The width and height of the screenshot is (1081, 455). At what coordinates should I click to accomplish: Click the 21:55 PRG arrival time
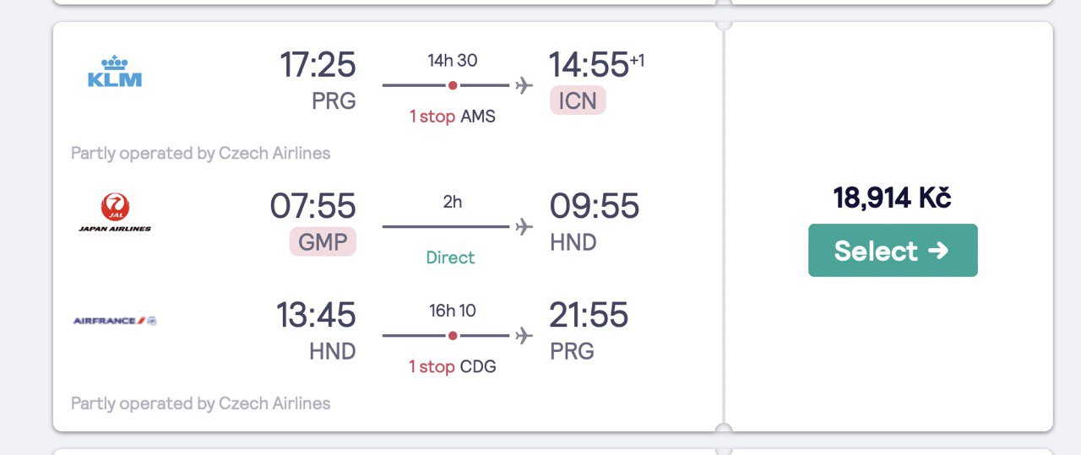pos(589,315)
